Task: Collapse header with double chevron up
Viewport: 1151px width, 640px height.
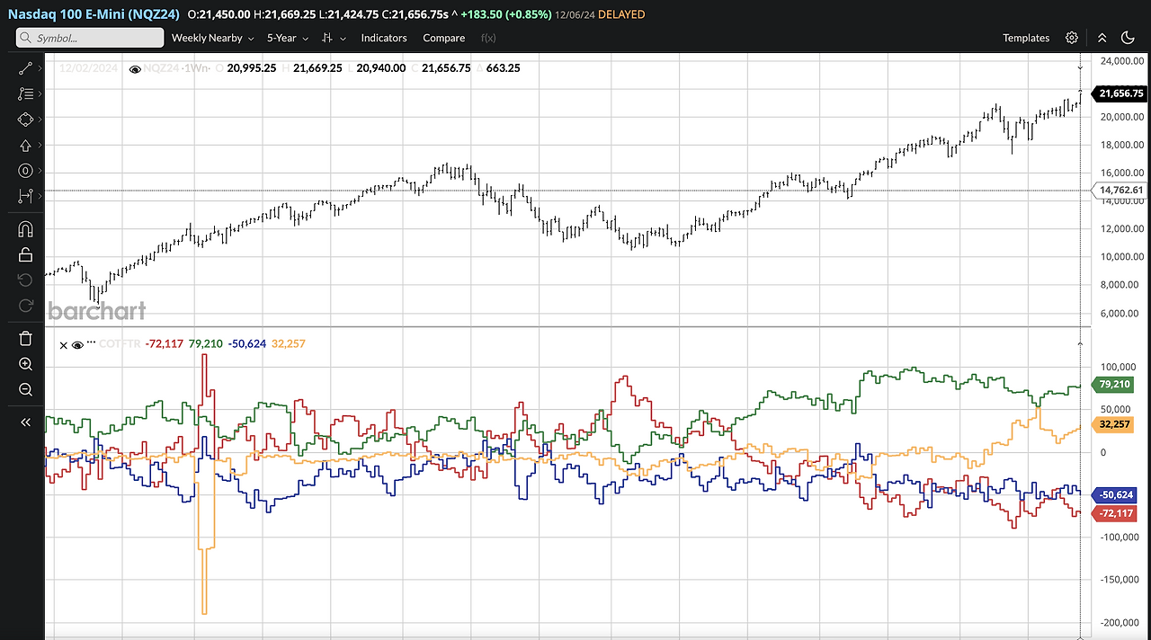Action: click(x=1102, y=38)
